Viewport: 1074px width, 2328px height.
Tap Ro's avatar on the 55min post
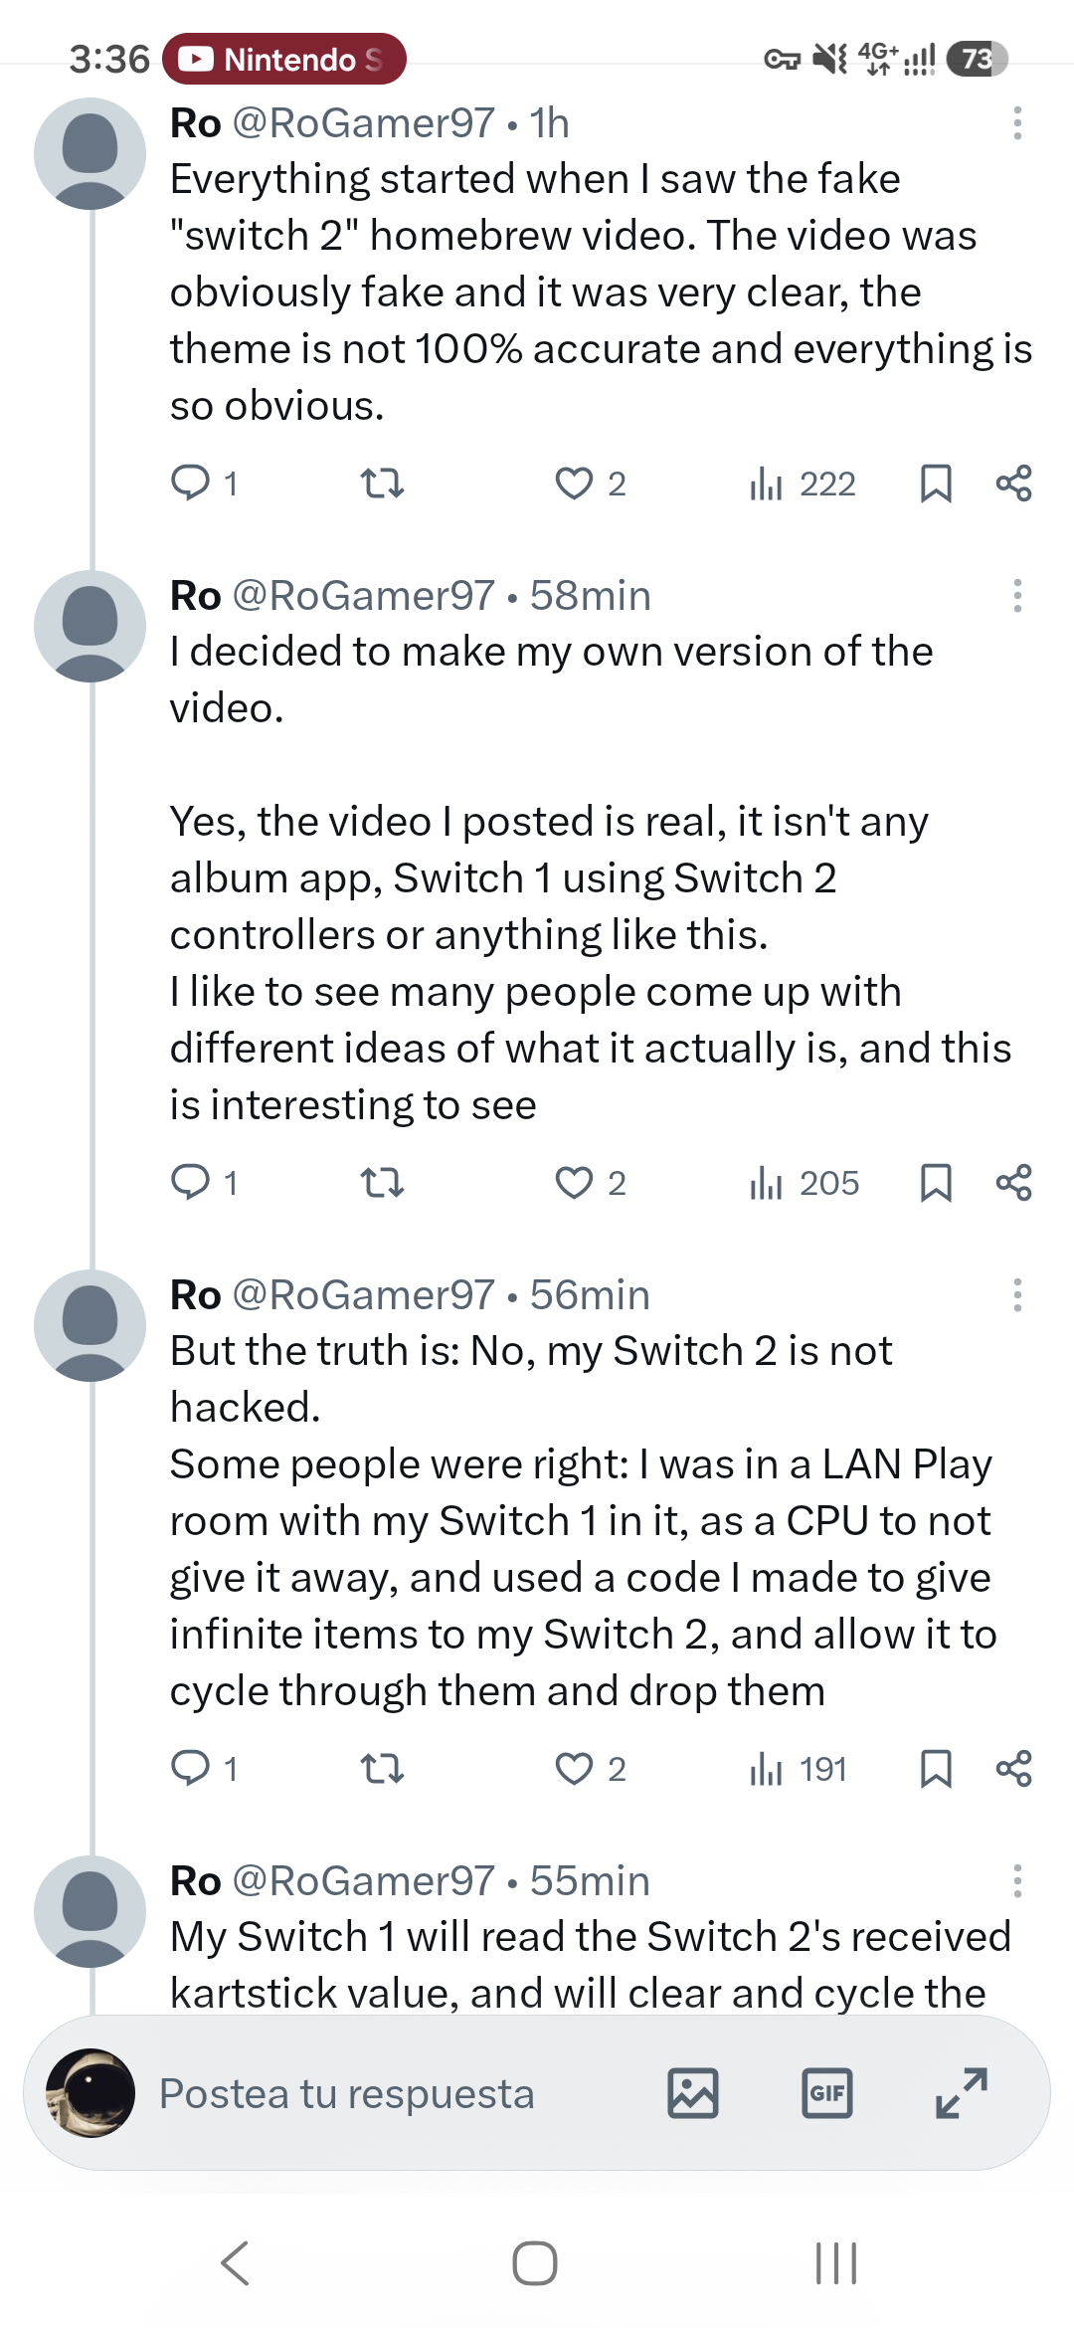(89, 1911)
